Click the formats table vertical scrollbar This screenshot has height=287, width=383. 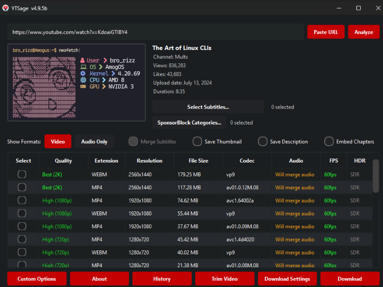coord(376,176)
